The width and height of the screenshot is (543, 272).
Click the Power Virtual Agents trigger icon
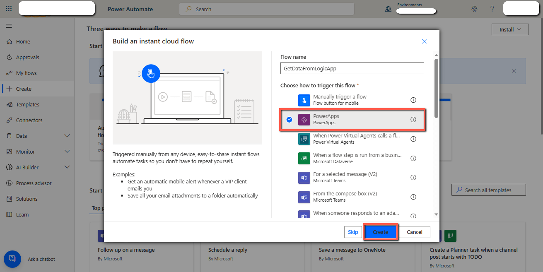[x=304, y=139]
